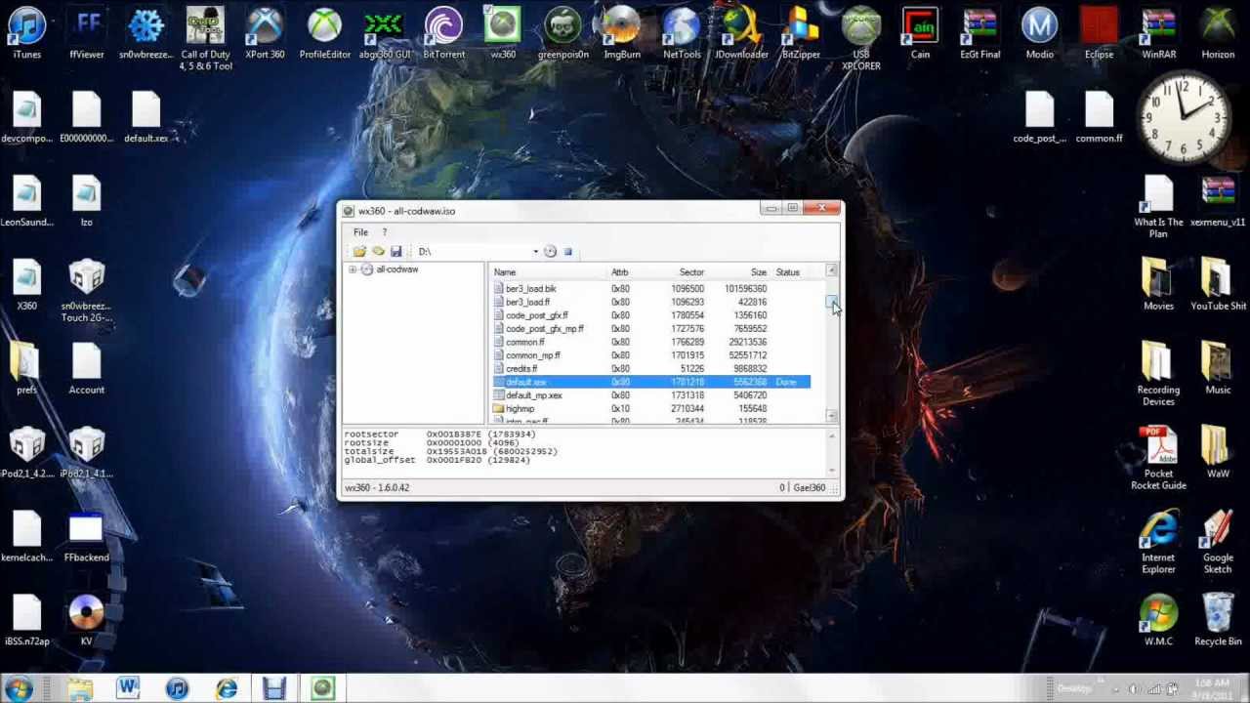Click the Status column header
Image resolution: width=1250 pixels, height=703 pixels.
787,272
